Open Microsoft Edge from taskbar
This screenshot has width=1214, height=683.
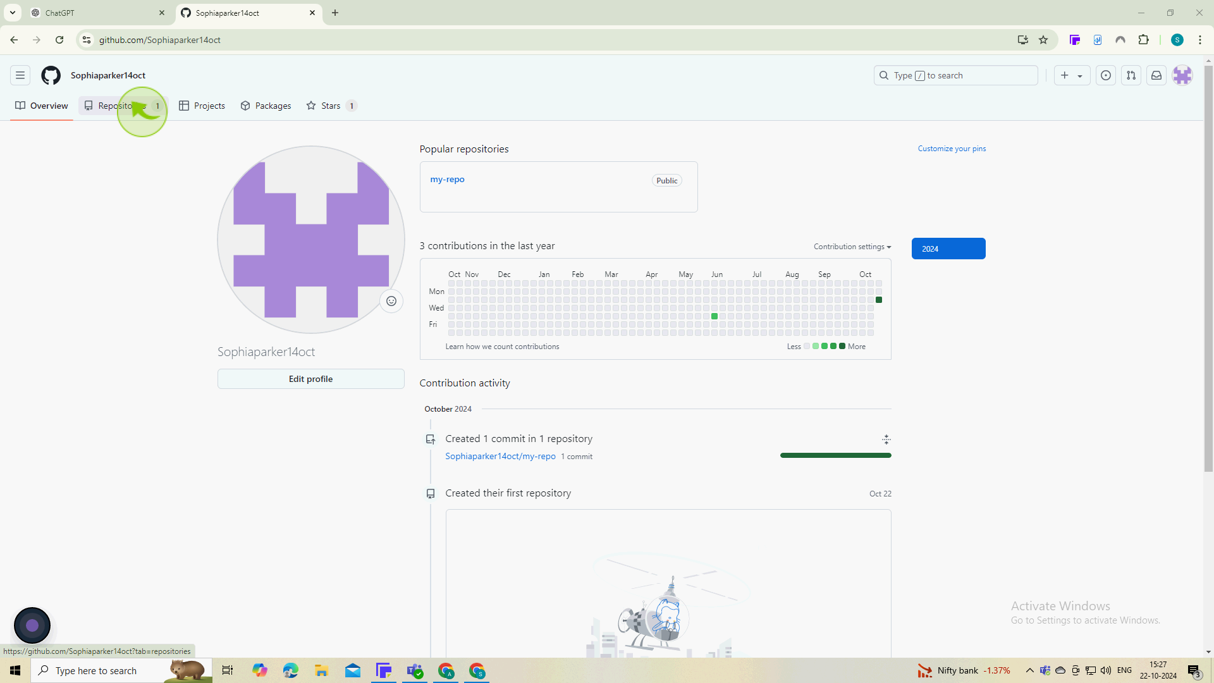tap(290, 670)
